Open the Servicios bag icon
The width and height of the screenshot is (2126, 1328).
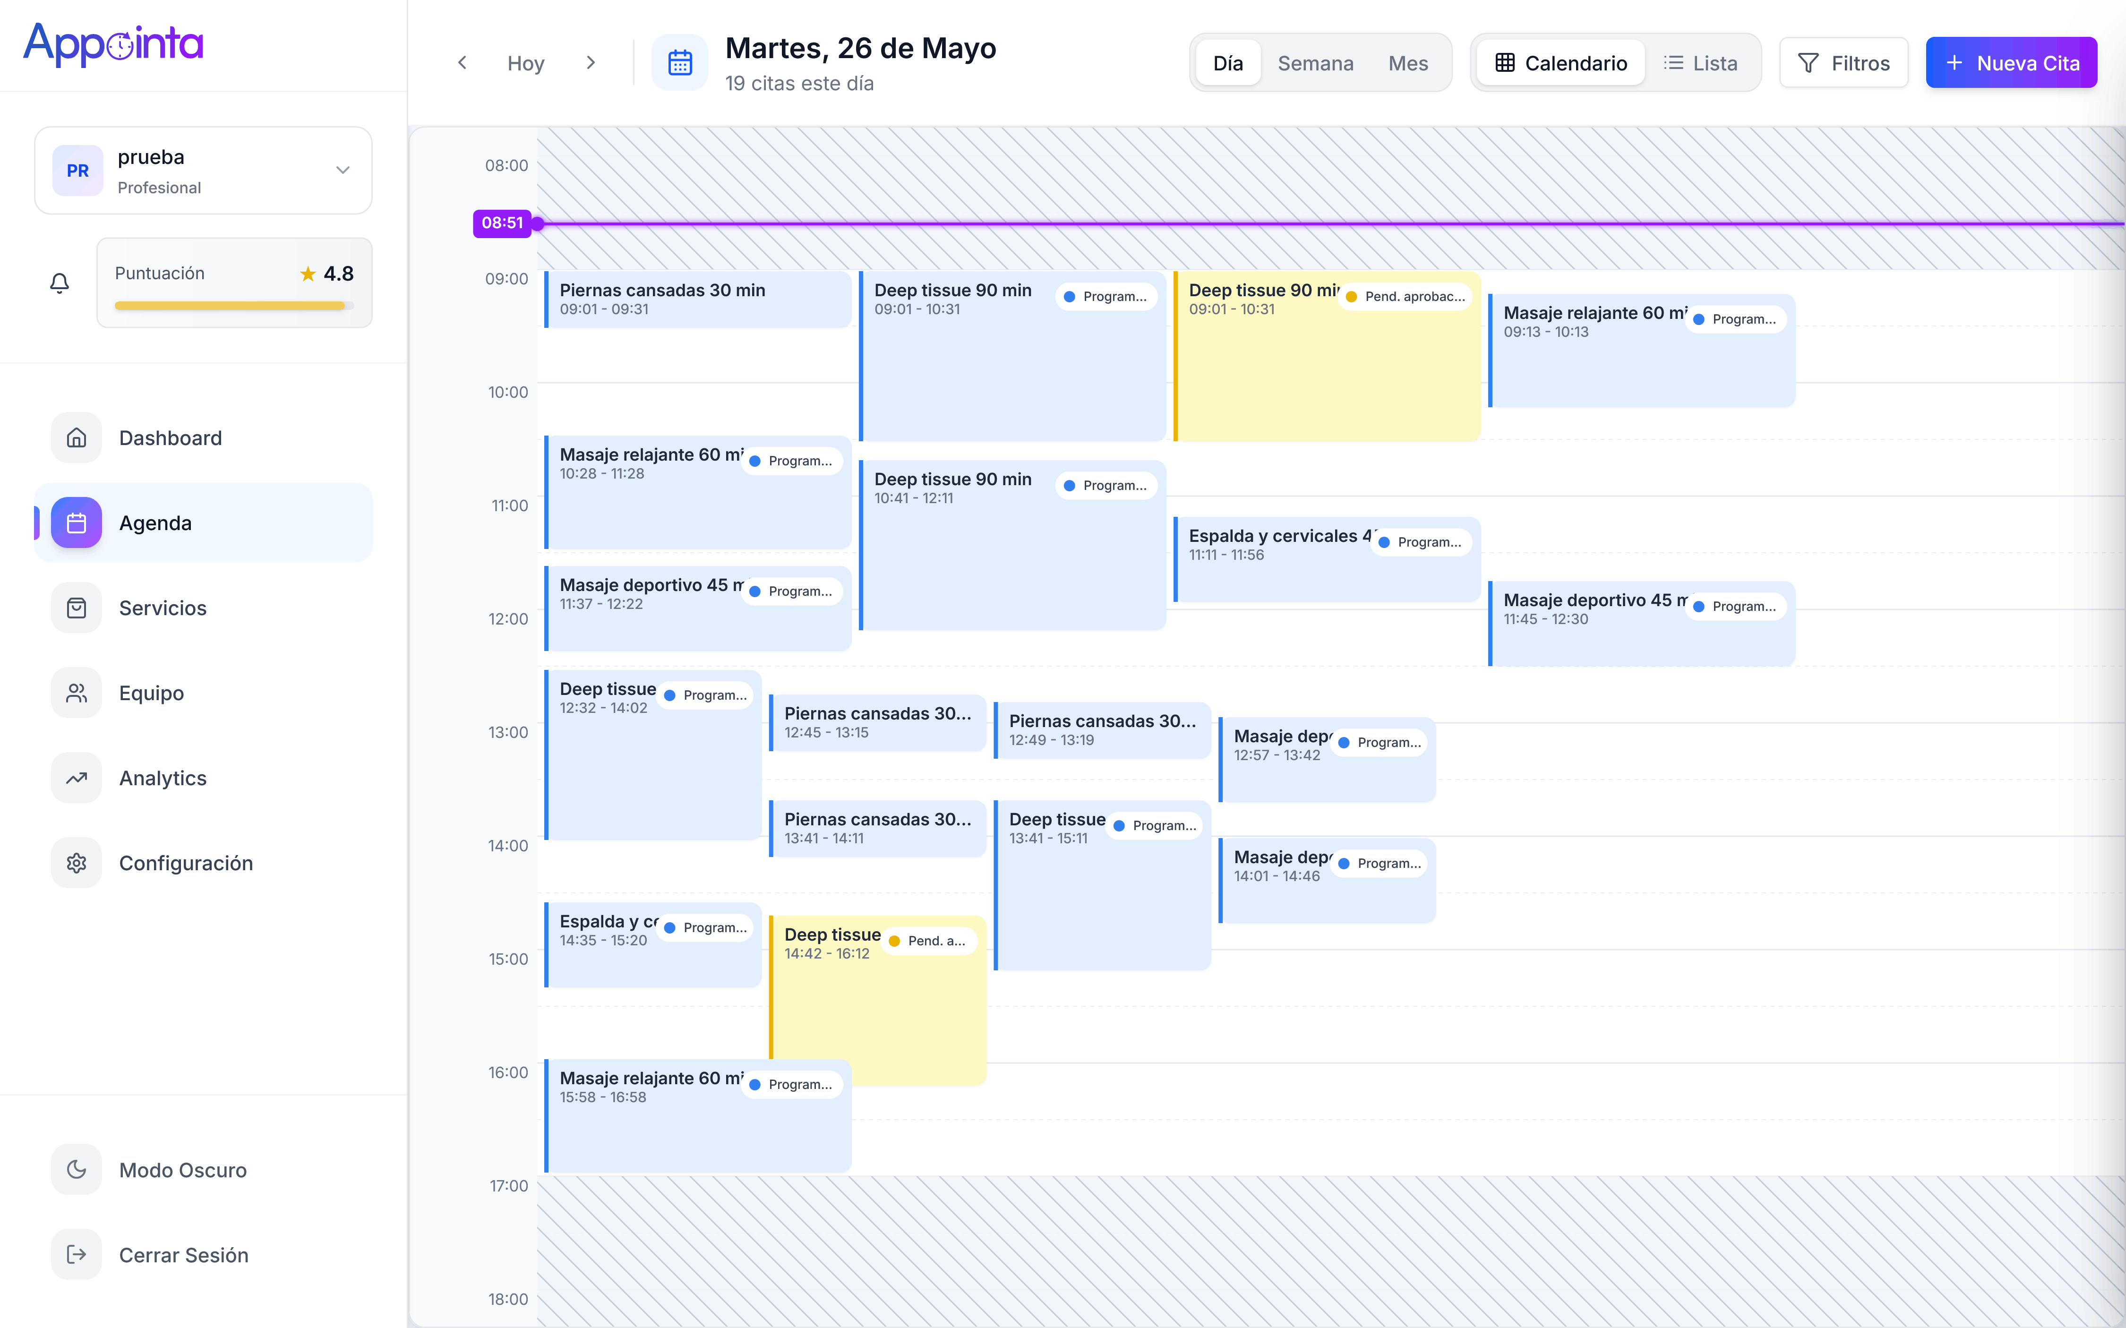click(77, 608)
